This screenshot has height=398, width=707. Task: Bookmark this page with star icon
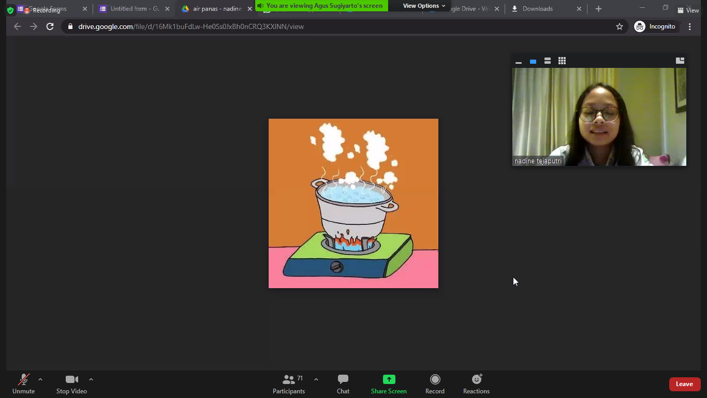point(620,26)
